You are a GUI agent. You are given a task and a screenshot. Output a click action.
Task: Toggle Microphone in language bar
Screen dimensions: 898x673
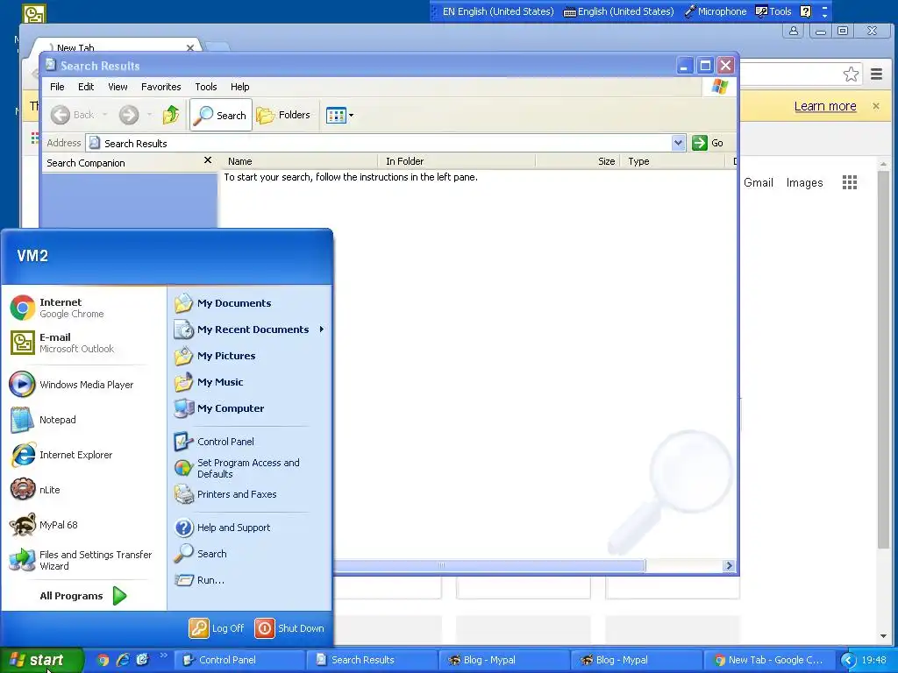pos(716,11)
